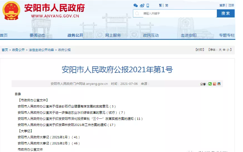
Task: Switch to Simplified Chinese (简)
Action: click(167, 6)
